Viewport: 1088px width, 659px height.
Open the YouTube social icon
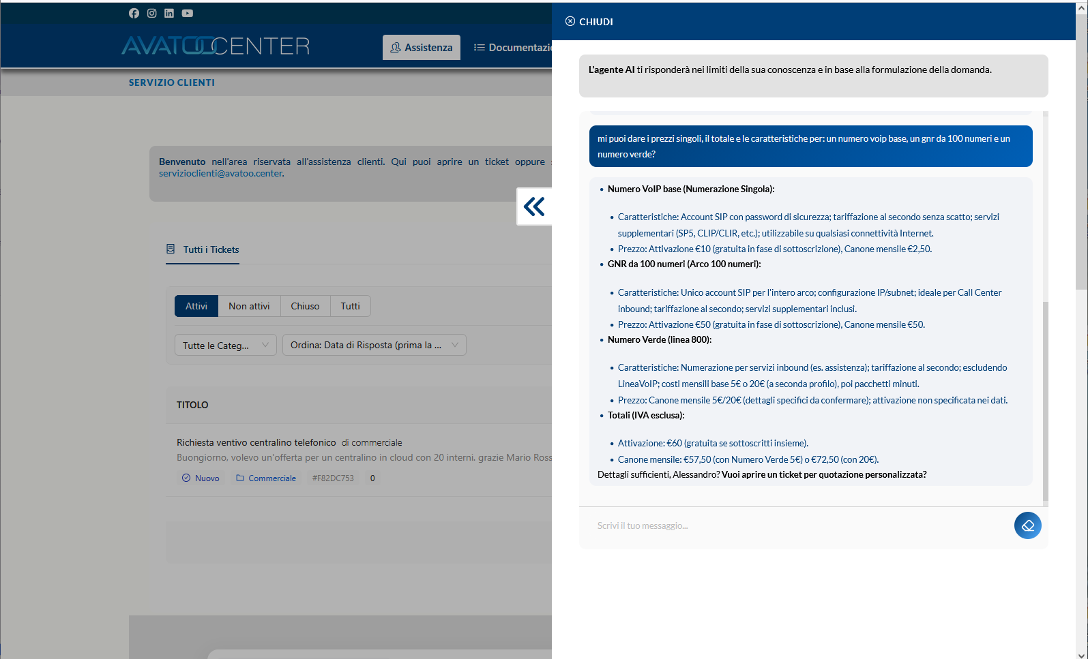coord(188,13)
